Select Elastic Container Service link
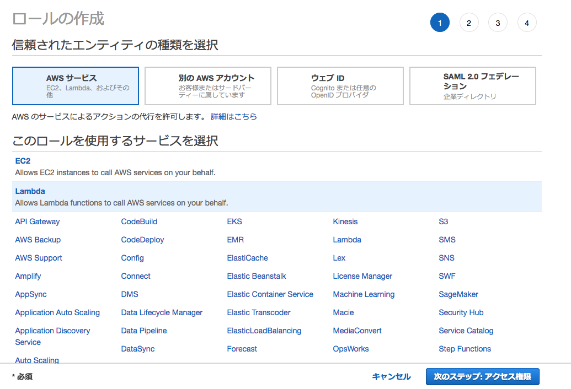 (x=270, y=294)
